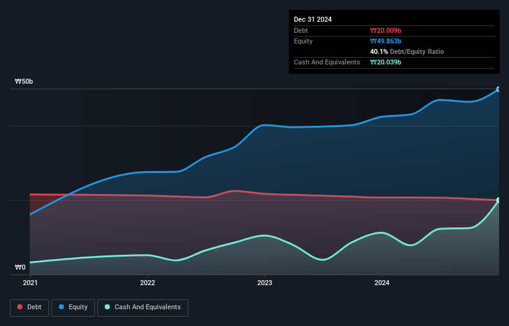This screenshot has height=326, width=509.
Task: Click the Equity label in tooltip
Action: point(303,41)
